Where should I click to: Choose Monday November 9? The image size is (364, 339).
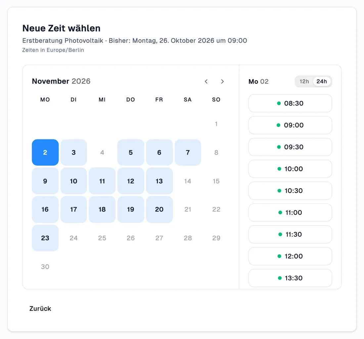point(45,181)
